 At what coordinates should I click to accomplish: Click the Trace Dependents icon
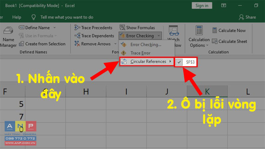point(77,36)
